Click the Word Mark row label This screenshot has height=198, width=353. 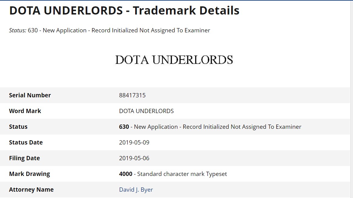coord(25,111)
